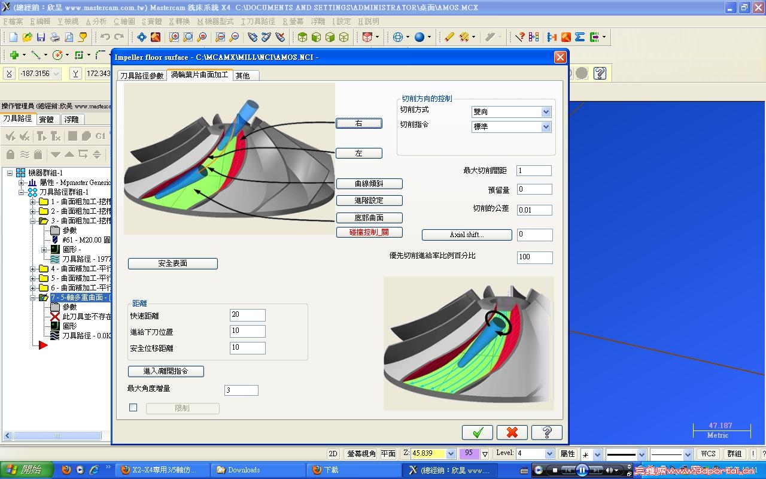Viewport: 766px width, 479px height.
Task: Open the Z depth dropdown in status bar
Action: 451,454
